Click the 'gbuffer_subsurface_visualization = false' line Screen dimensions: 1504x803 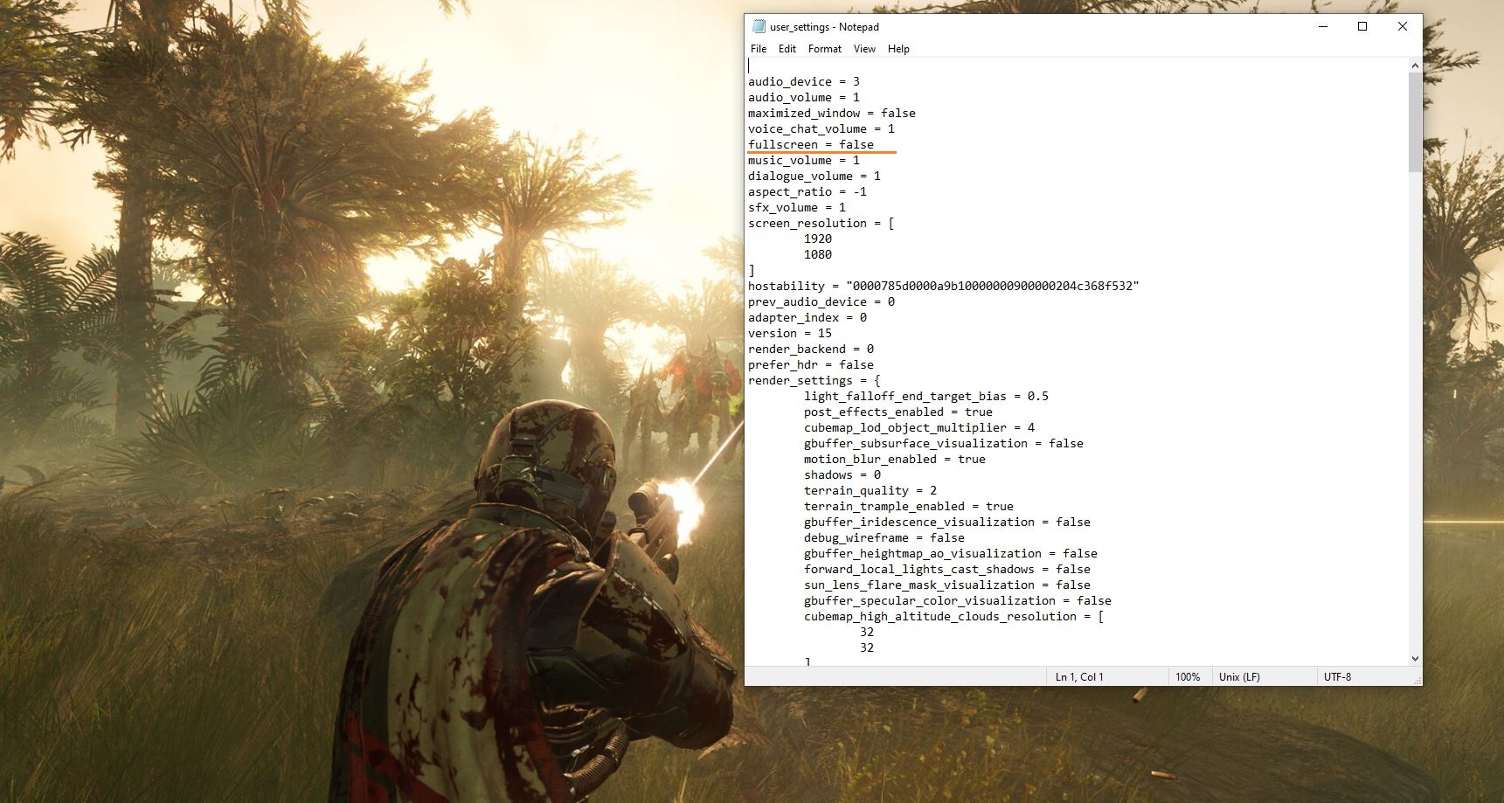[944, 443]
